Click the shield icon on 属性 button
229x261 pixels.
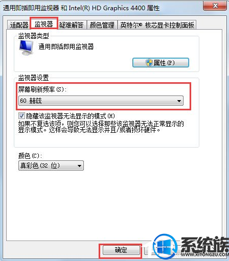(x=149, y=63)
